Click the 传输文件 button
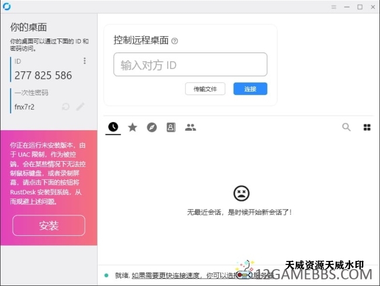This screenshot has height=286, width=380. pyautogui.click(x=205, y=89)
